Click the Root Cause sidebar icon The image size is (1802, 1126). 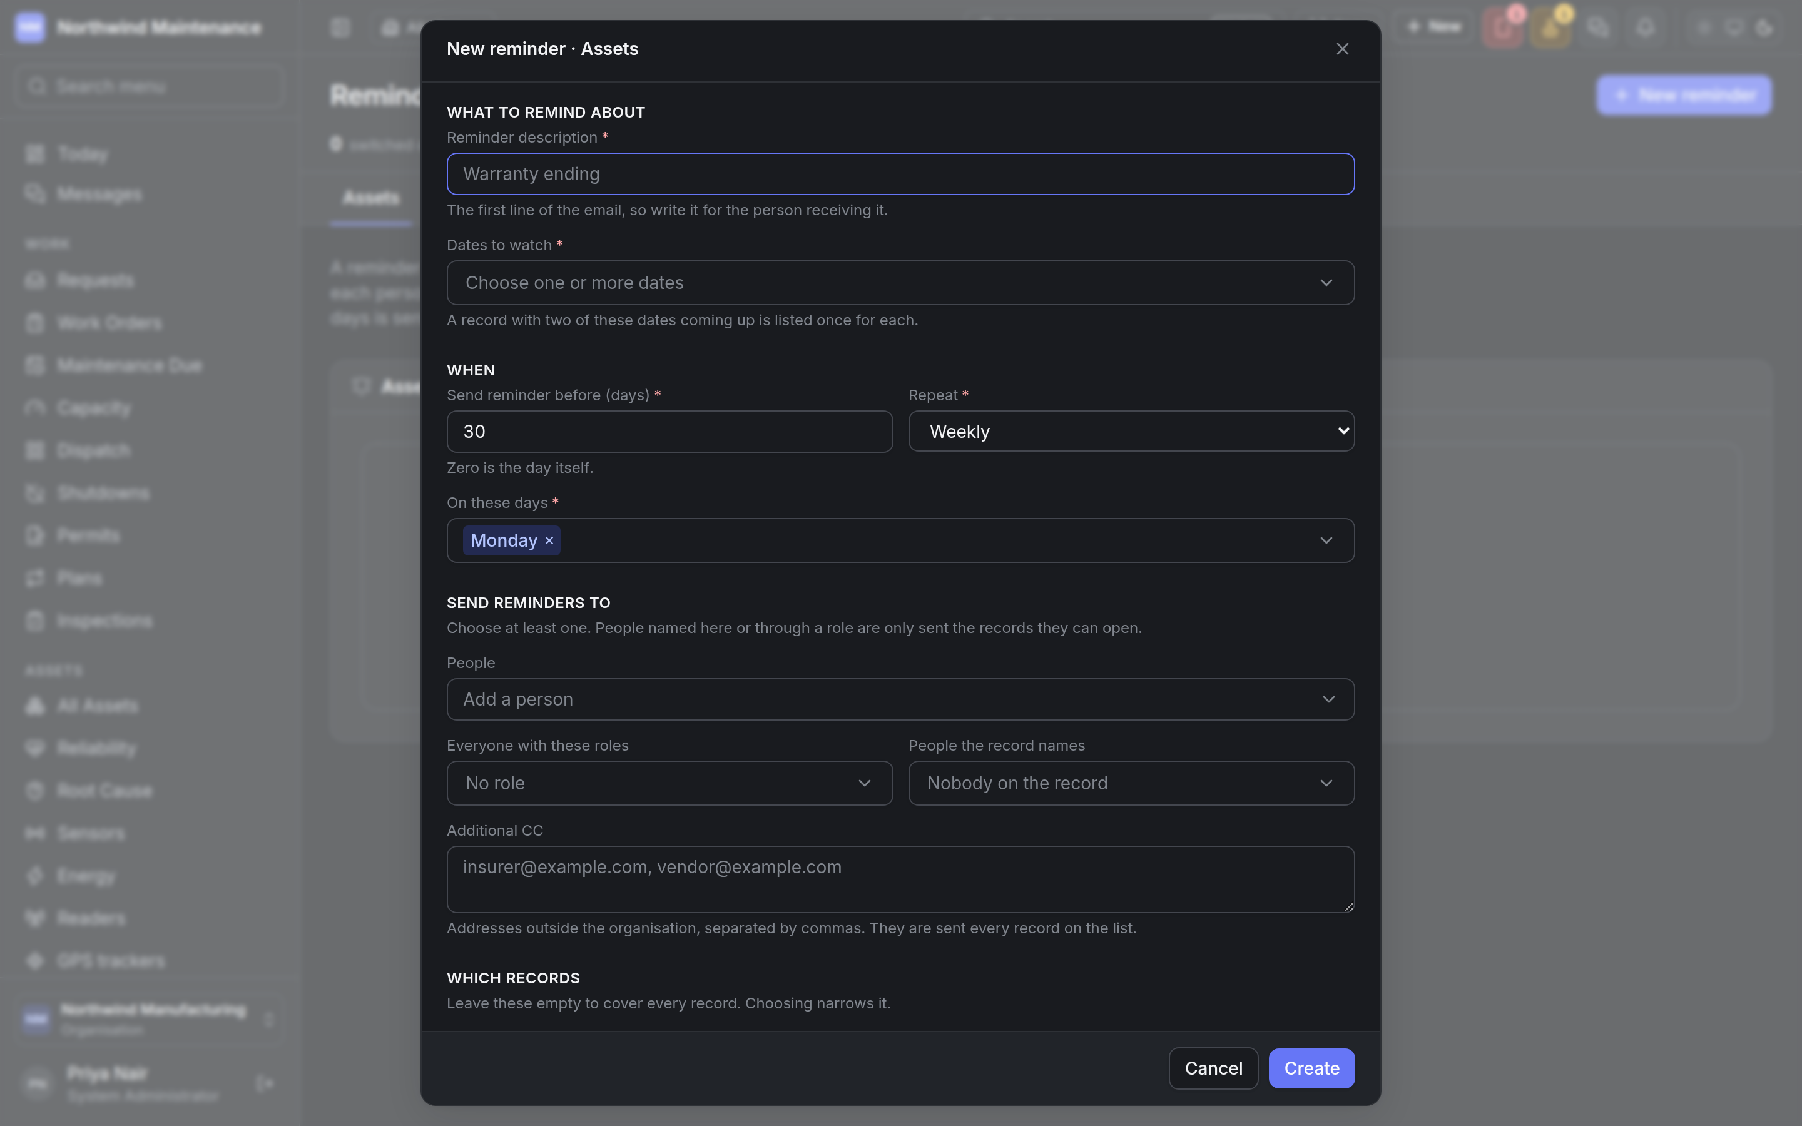click(35, 791)
